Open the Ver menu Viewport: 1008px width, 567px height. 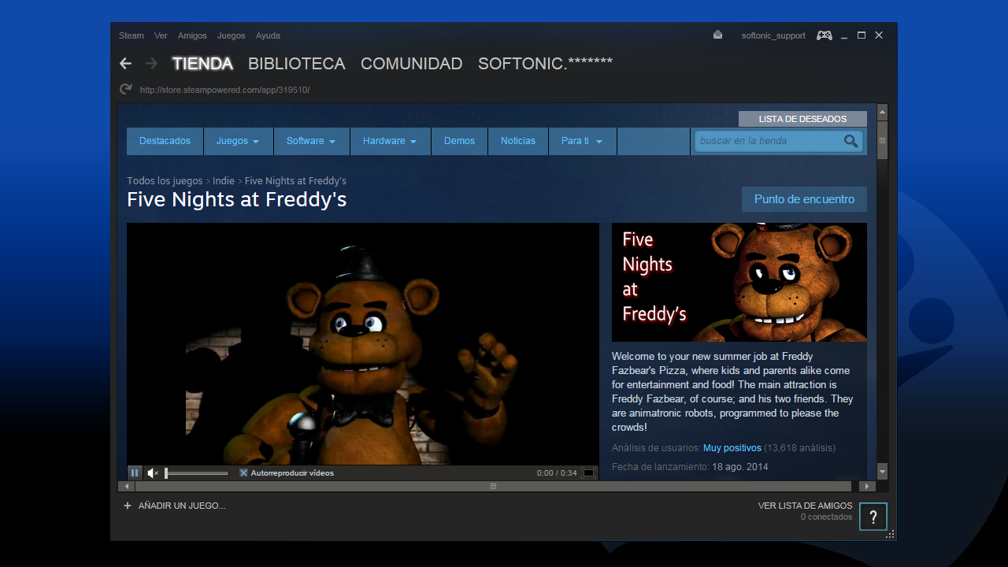[x=161, y=35]
